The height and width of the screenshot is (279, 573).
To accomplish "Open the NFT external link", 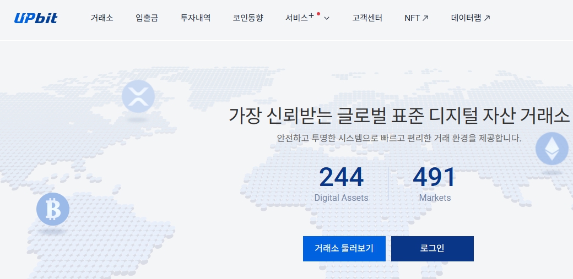I will coord(417,18).
